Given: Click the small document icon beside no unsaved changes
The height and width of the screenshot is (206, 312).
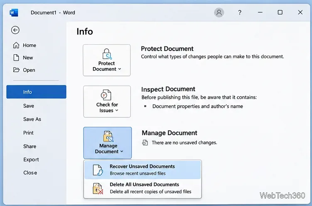Looking at the screenshot, I should click(145, 143).
